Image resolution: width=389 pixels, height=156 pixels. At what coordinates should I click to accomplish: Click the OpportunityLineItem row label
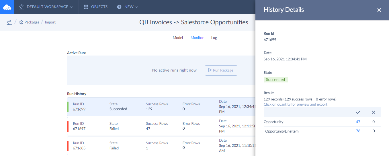(x=282, y=131)
